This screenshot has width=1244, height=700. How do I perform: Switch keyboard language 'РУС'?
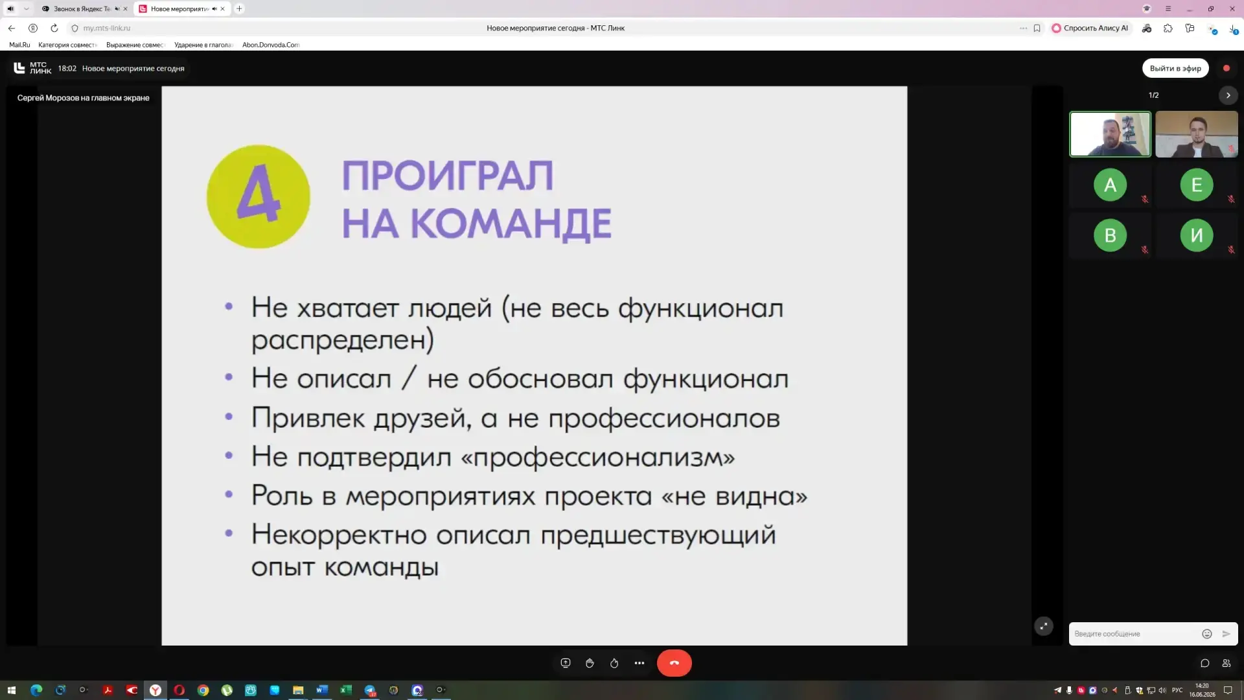pos(1177,690)
